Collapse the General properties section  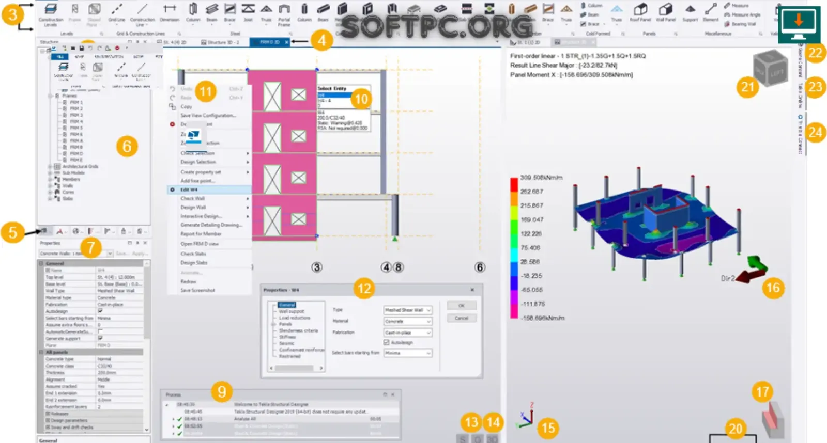tap(42, 263)
